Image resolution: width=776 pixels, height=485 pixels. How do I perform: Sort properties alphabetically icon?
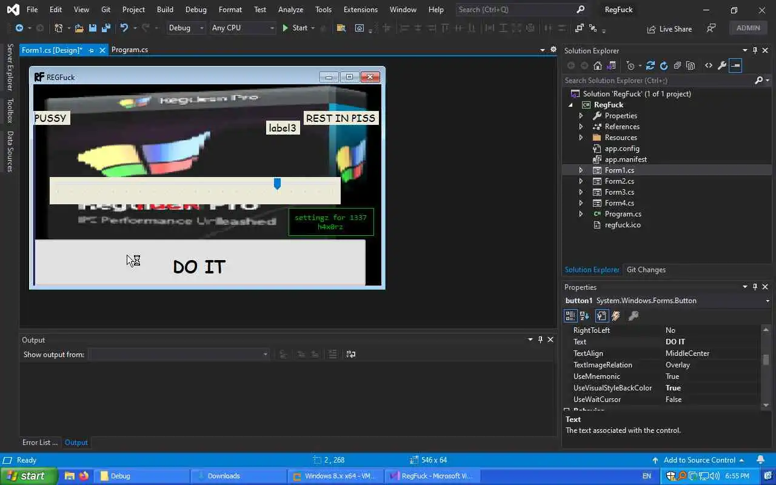(x=584, y=316)
